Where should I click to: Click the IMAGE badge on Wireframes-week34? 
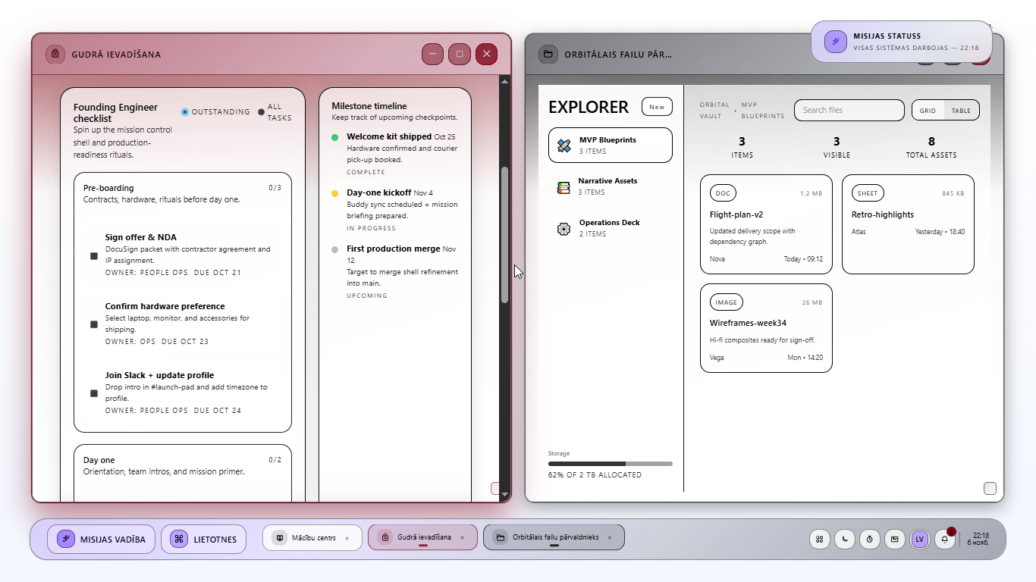point(726,302)
